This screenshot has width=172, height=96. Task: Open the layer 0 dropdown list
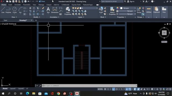[x=97, y=8]
